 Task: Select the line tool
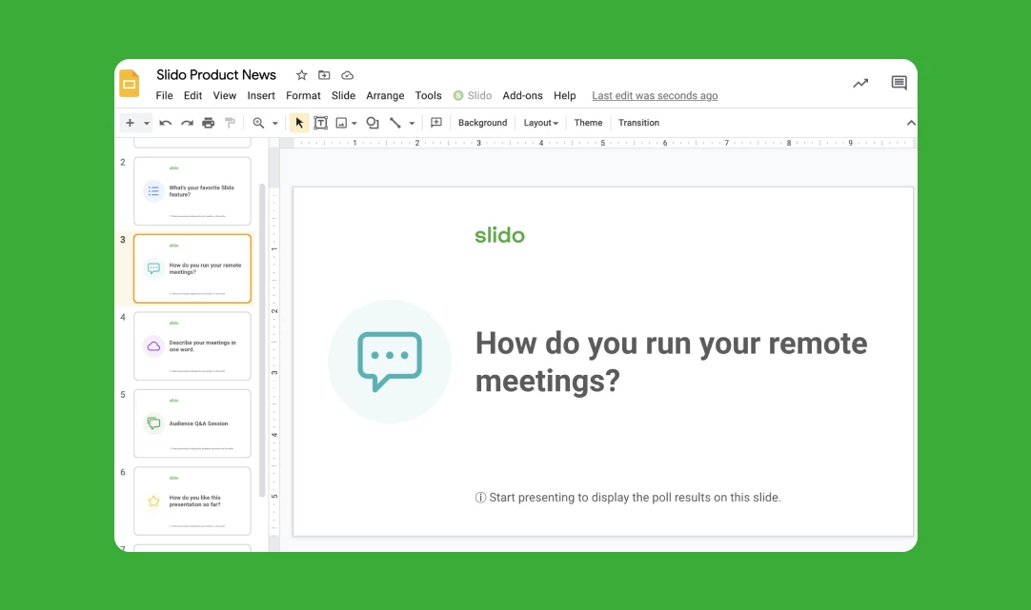tap(395, 123)
